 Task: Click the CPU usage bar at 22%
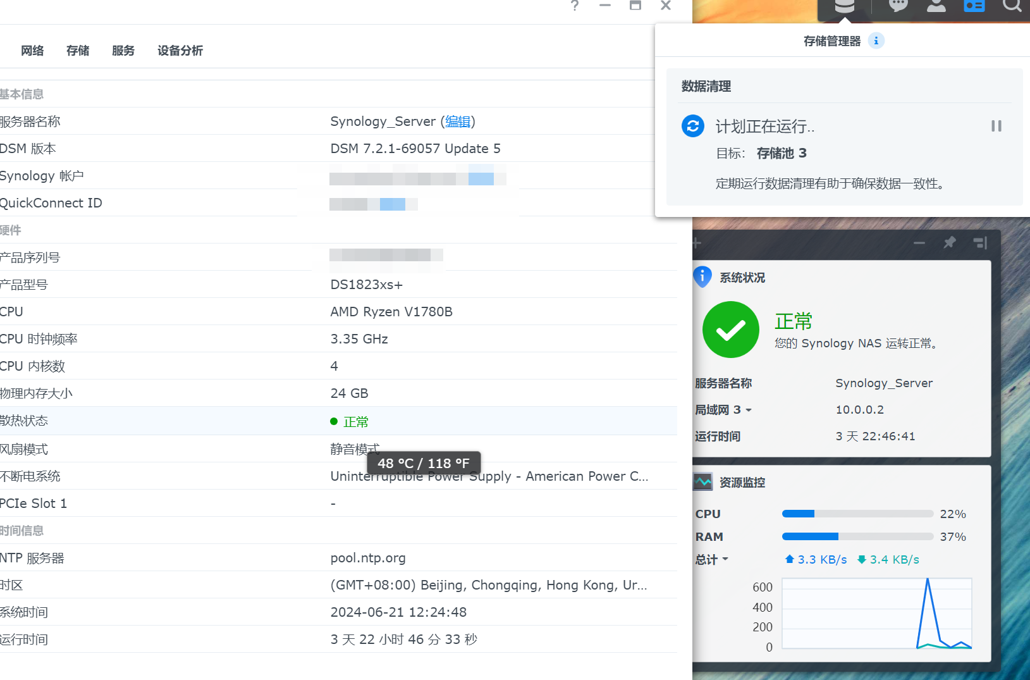(857, 514)
